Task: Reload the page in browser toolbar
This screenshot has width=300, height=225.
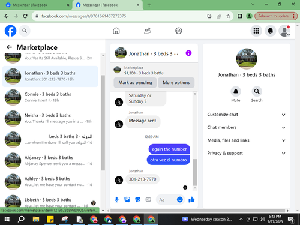Action: click(25, 16)
